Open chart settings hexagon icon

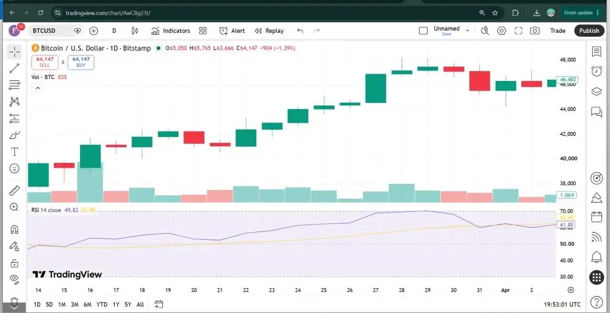(501, 30)
